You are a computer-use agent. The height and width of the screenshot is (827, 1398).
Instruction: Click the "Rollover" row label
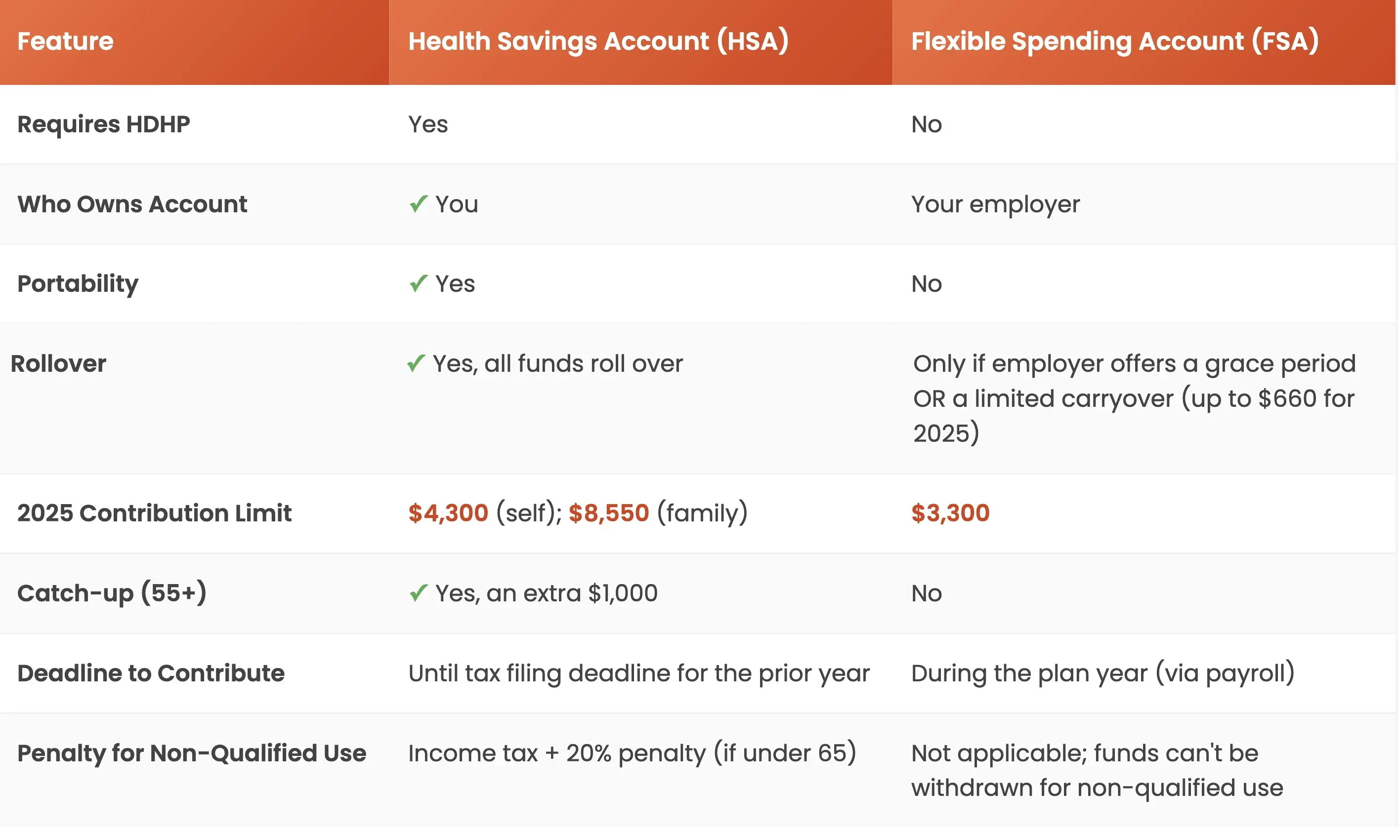tap(58, 364)
